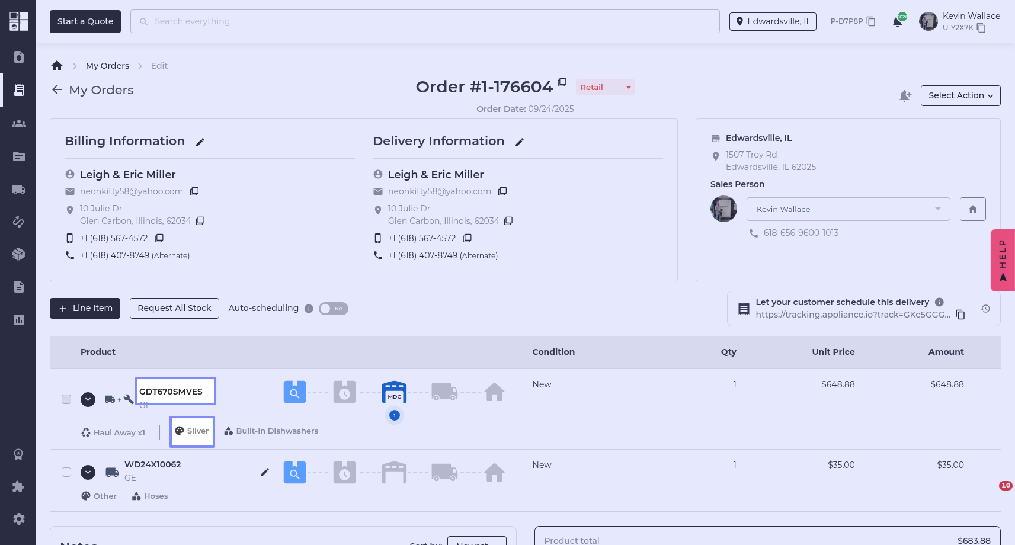
Task: Expand the Kevin Wallace sales person dropdown
Action: (848, 209)
